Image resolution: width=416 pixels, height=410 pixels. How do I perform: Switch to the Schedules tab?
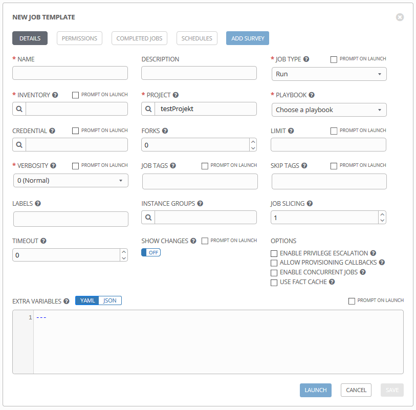[197, 38]
